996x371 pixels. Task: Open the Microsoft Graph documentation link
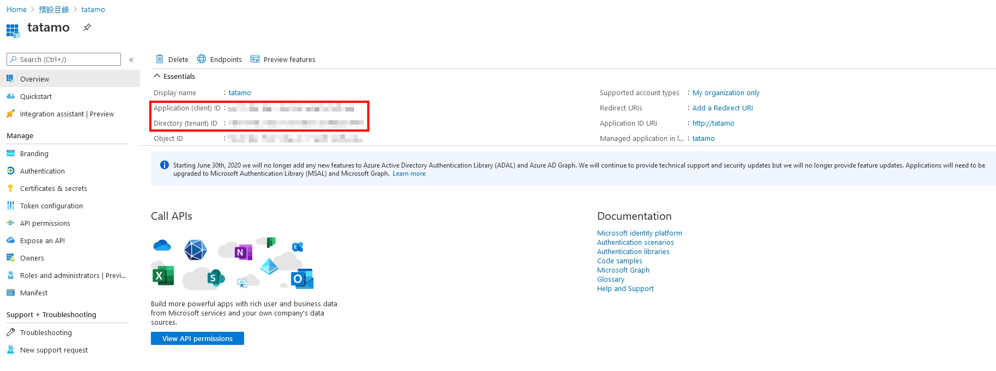click(x=623, y=270)
